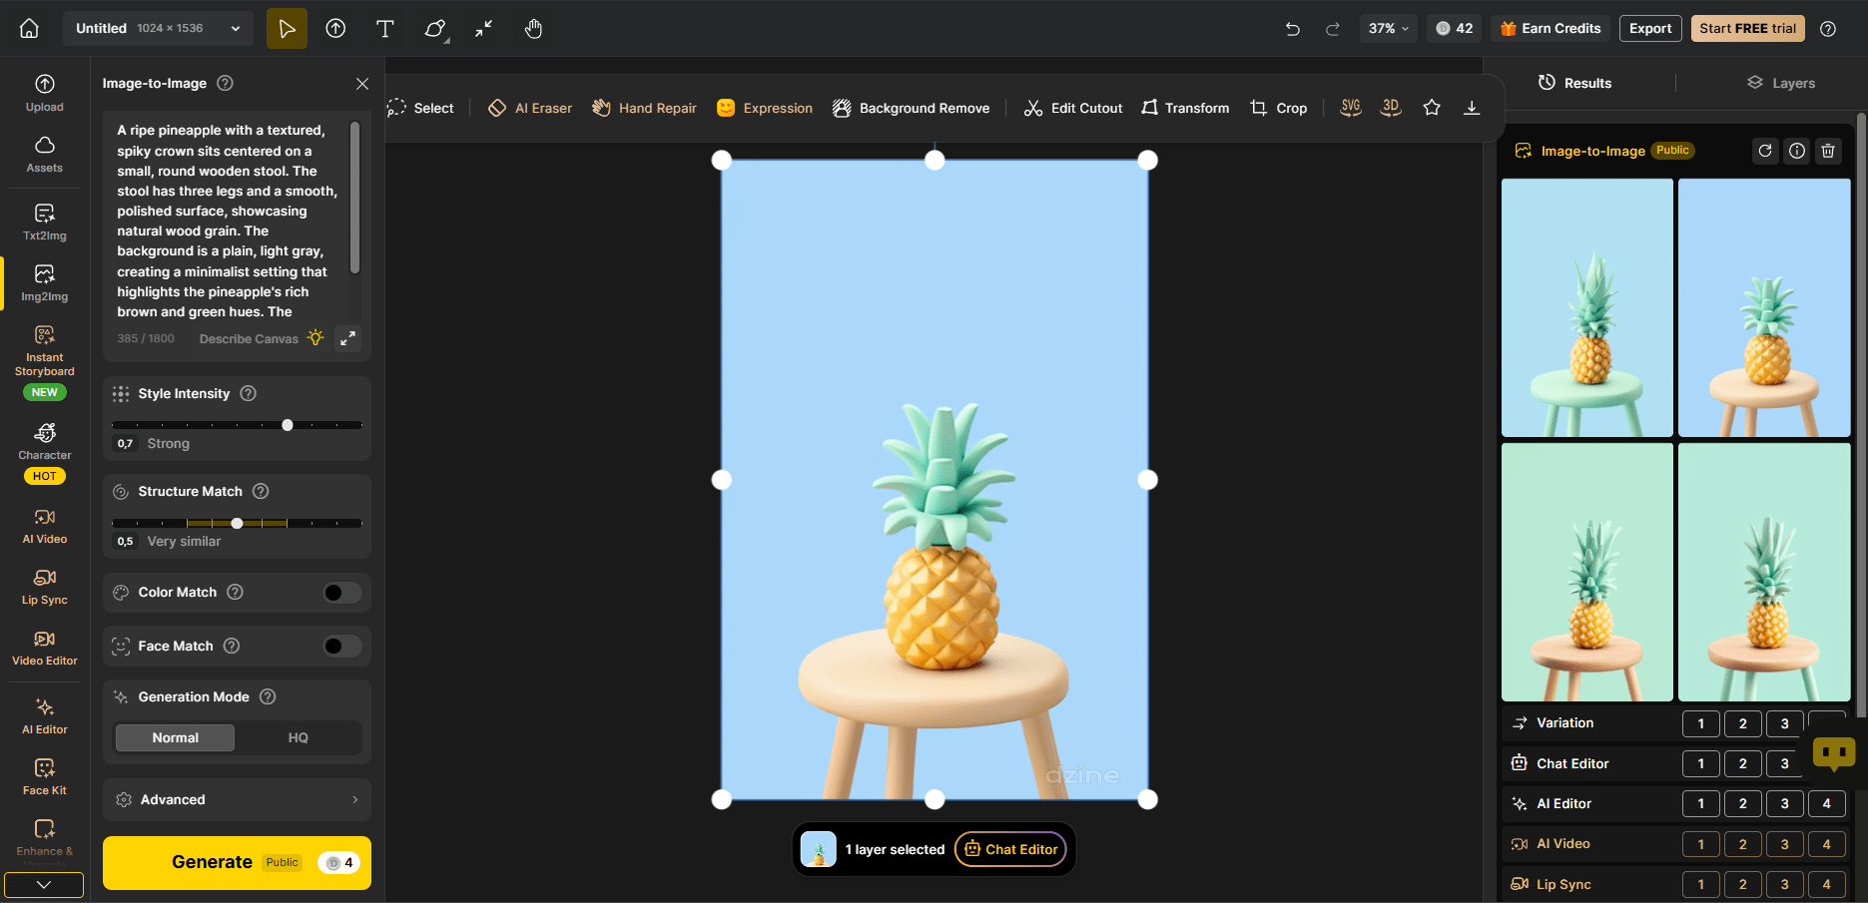The width and height of the screenshot is (1868, 903).
Task: Open the Txt2Img tool
Action: [x=45, y=222]
